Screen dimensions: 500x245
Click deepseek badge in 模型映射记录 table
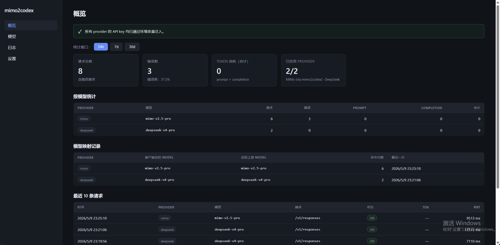(86, 180)
